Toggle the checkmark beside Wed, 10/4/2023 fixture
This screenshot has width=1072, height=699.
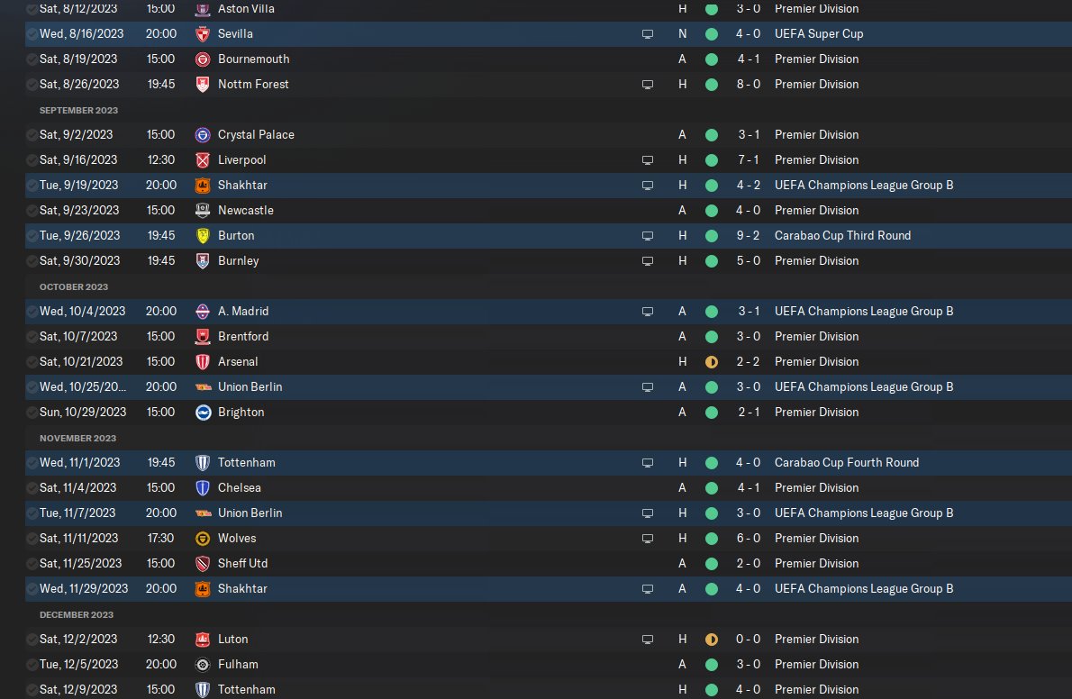32,312
